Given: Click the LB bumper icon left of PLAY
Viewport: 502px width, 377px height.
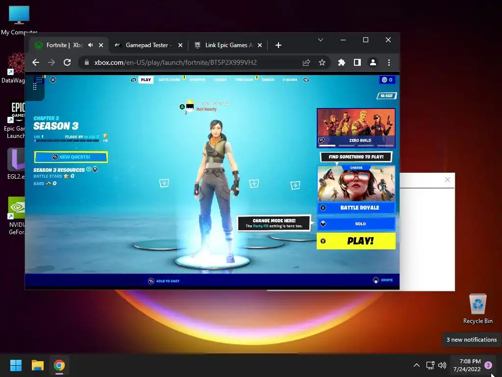Looking at the screenshot, I should (x=133, y=80).
